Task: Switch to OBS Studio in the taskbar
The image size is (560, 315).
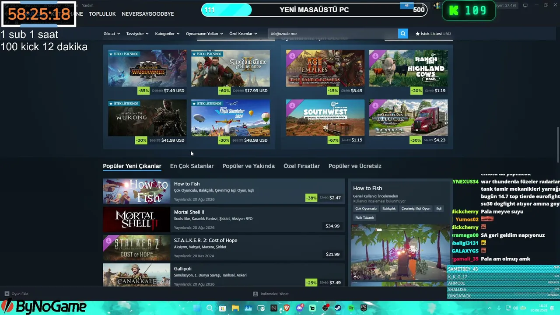Action: point(325,308)
